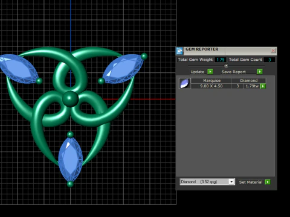Viewport: 290px width, 217px height.
Task: Click the green arrow on the Marquise row
Action: pyautogui.click(x=263, y=86)
